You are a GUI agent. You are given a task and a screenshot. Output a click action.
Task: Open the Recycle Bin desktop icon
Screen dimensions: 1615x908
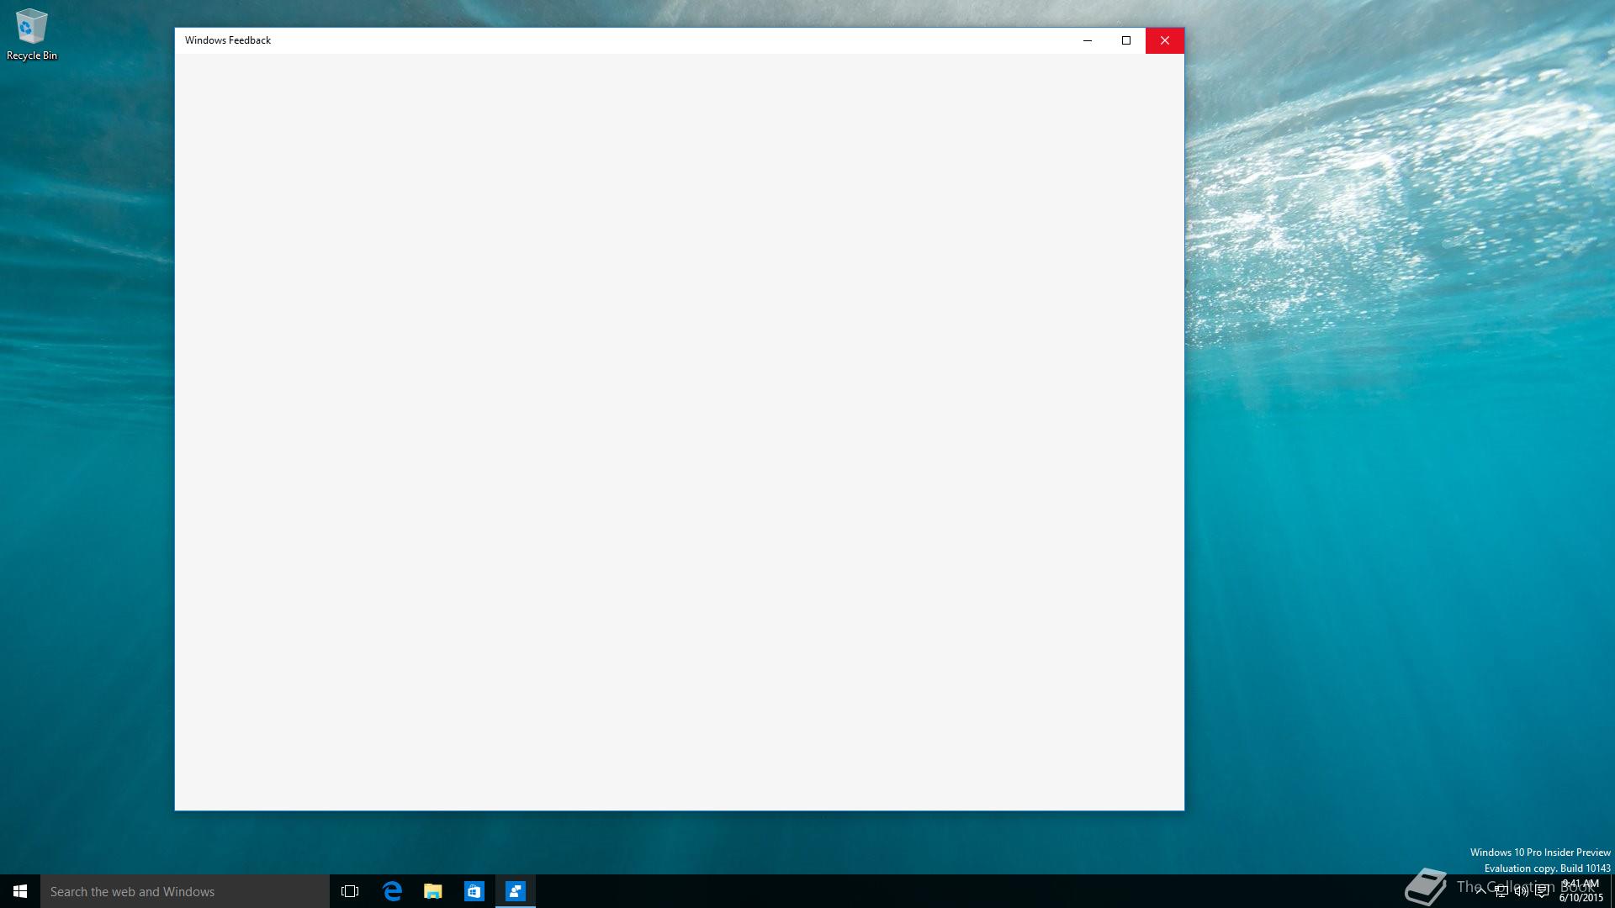point(31,34)
